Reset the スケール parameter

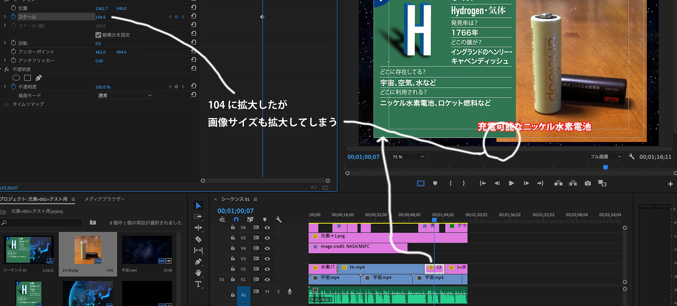194,16
